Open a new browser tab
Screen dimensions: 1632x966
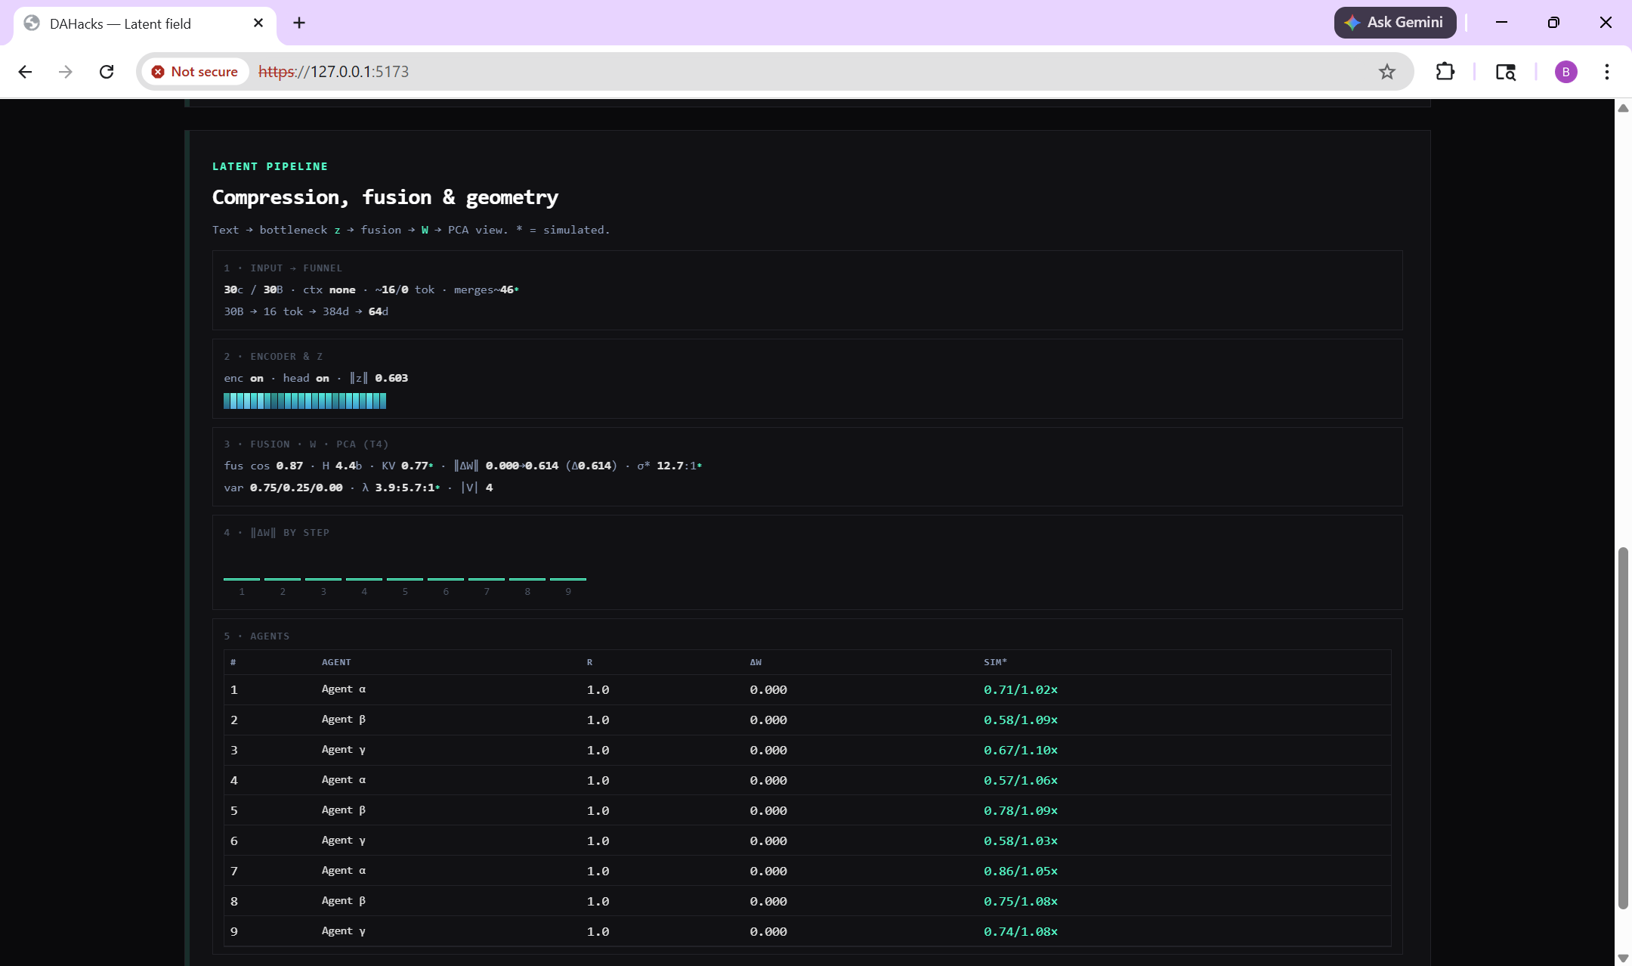pos(299,23)
